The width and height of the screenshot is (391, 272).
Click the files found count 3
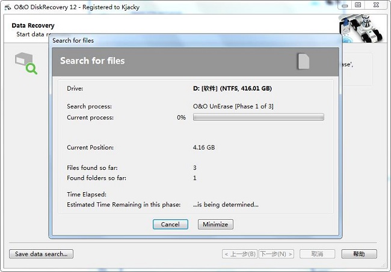[195, 168]
